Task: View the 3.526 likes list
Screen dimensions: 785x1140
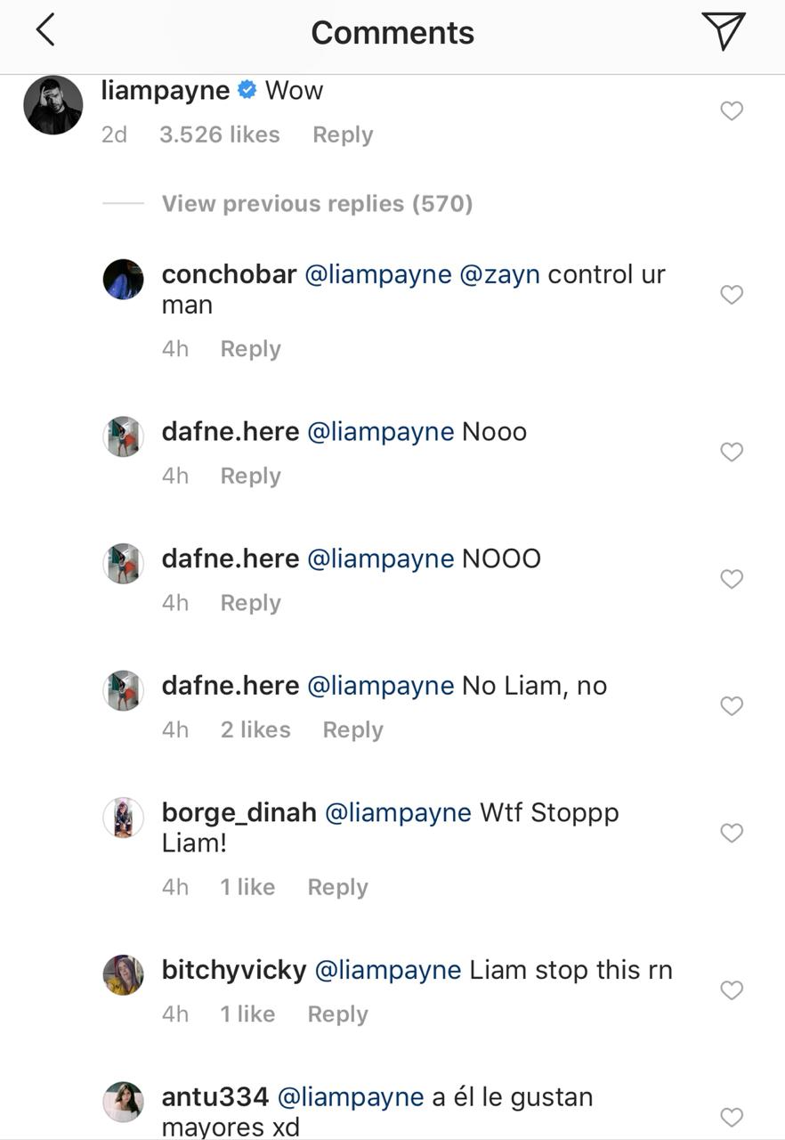Action: [x=219, y=135]
